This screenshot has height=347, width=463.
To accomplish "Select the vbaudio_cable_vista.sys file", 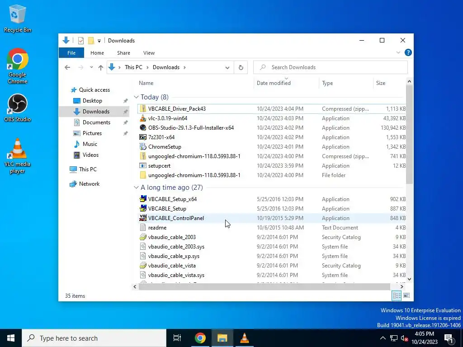I will click(x=272, y=275).
